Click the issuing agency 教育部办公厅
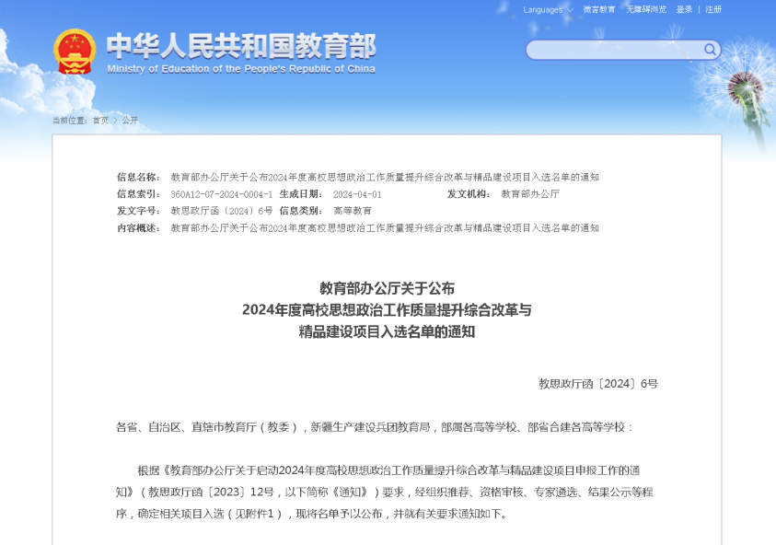Screen dimensions: 776x545 point(530,194)
